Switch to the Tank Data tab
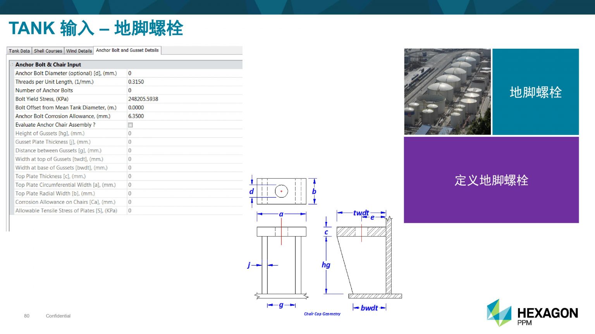 click(19, 51)
